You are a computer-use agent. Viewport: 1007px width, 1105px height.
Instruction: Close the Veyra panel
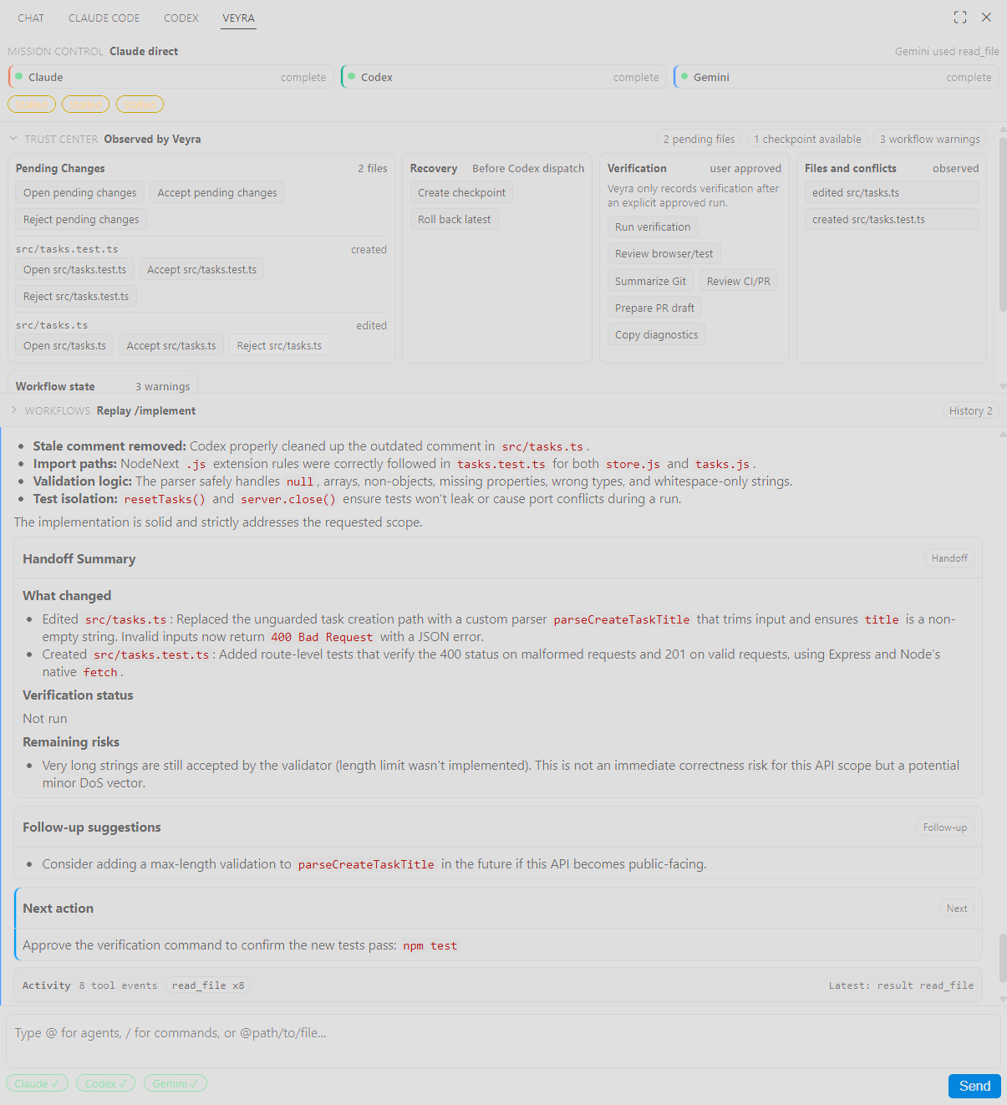coord(986,18)
